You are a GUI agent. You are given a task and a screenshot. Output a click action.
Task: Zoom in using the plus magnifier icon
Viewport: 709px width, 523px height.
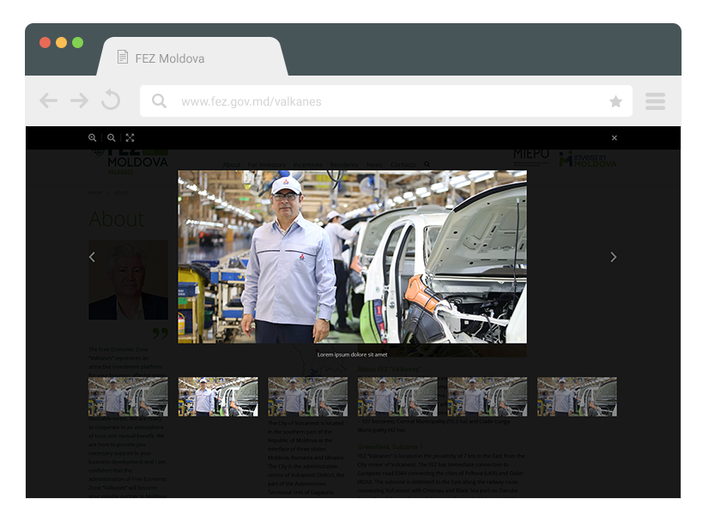92,137
